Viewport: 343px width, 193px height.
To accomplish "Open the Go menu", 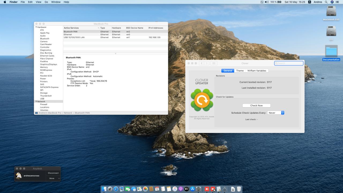I will pos(46,2).
